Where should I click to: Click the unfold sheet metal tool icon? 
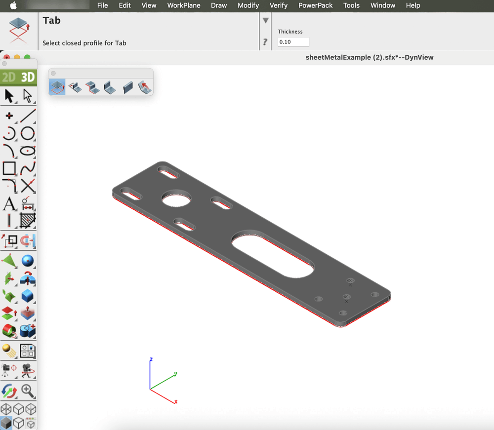[x=145, y=87]
